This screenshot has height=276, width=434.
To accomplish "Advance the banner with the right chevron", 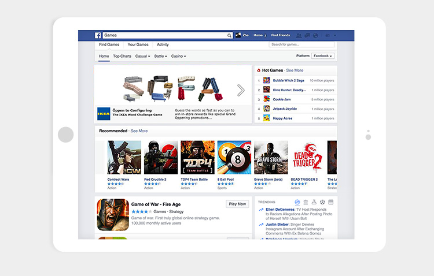I will pos(241,90).
